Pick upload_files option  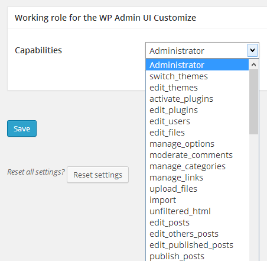point(197,189)
